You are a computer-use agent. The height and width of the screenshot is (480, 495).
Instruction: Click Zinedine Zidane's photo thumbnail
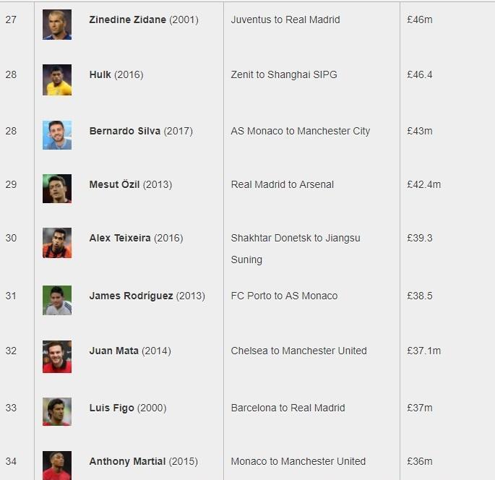click(57, 25)
